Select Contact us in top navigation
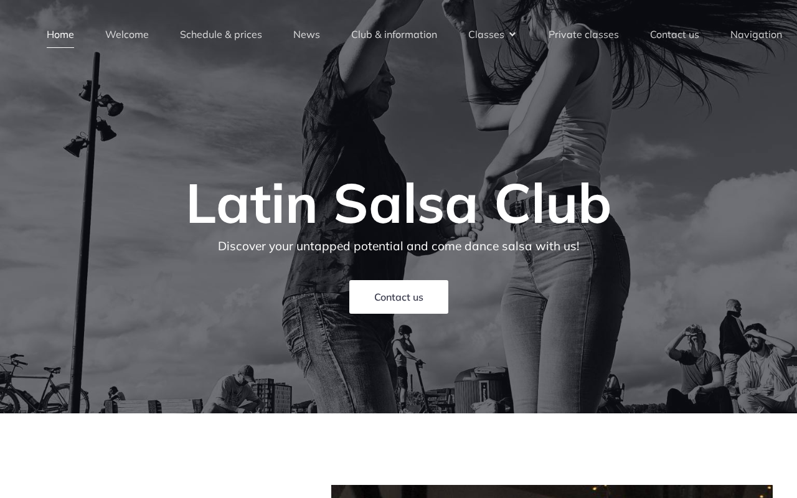Image resolution: width=797 pixels, height=498 pixels. point(674,34)
